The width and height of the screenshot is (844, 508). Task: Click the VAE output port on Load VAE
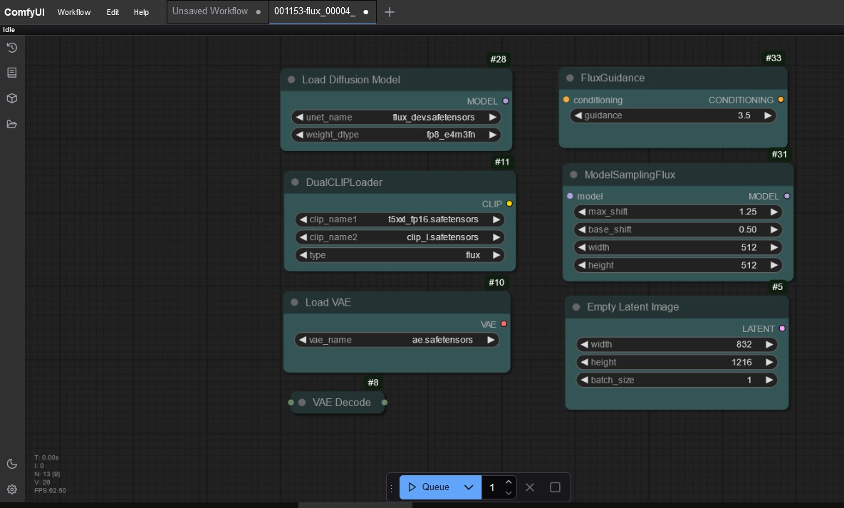[x=504, y=323]
